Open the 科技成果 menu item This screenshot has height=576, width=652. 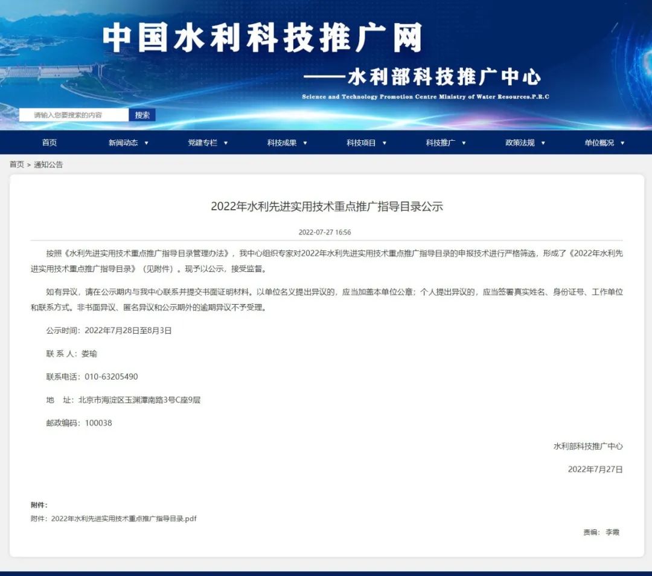[x=282, y=143]
